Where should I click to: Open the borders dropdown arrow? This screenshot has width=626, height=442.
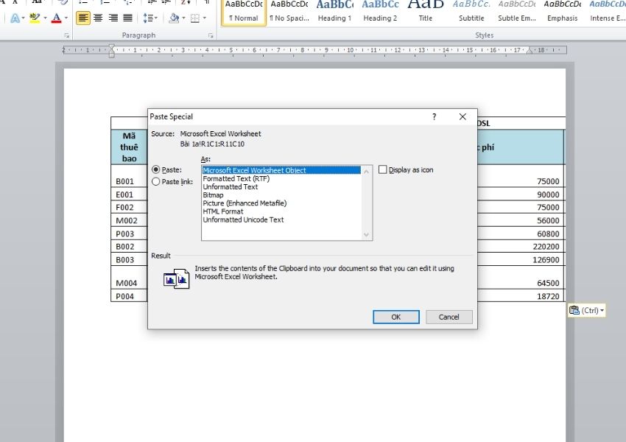pos(205,18)
